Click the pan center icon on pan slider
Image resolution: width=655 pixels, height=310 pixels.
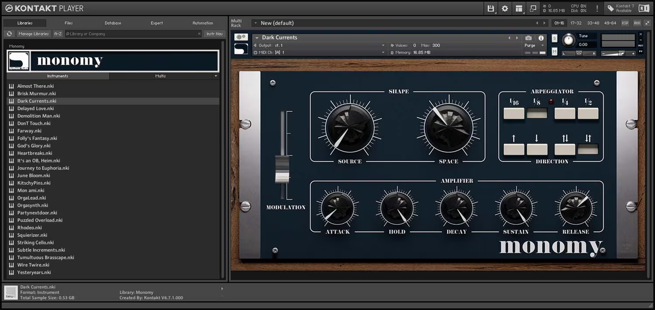[579, 53]
